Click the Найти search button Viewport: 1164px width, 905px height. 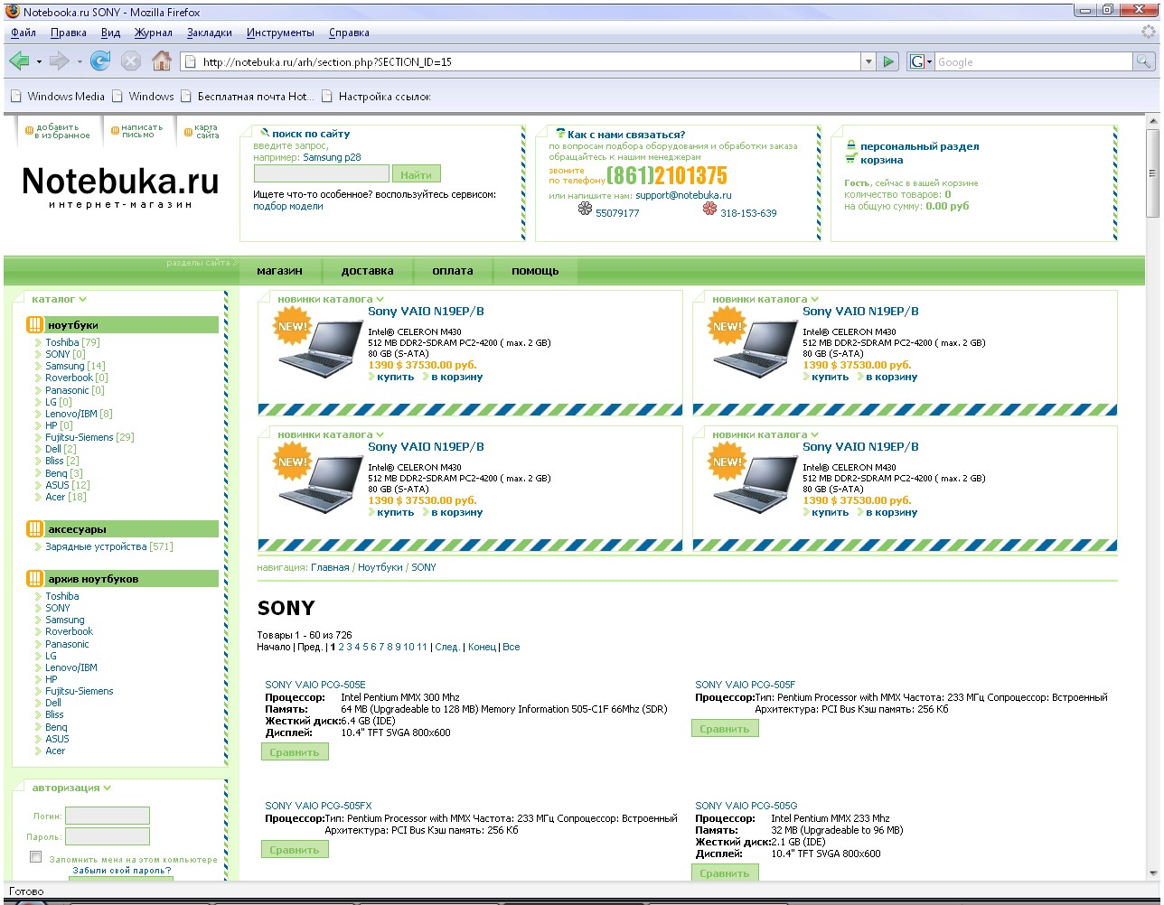tap(416, 174)
